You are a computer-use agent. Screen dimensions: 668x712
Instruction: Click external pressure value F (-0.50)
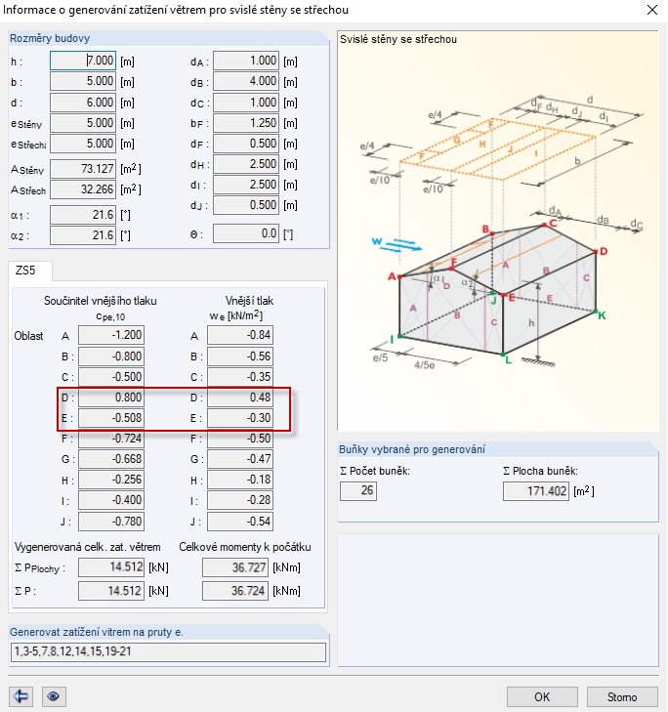click(240, 439)
